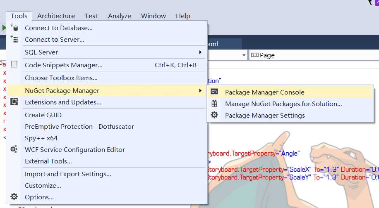The width and height of the screenshot is (379, 208).
Task: Open Package Manager Settings
Action: (x=290, y=115)
